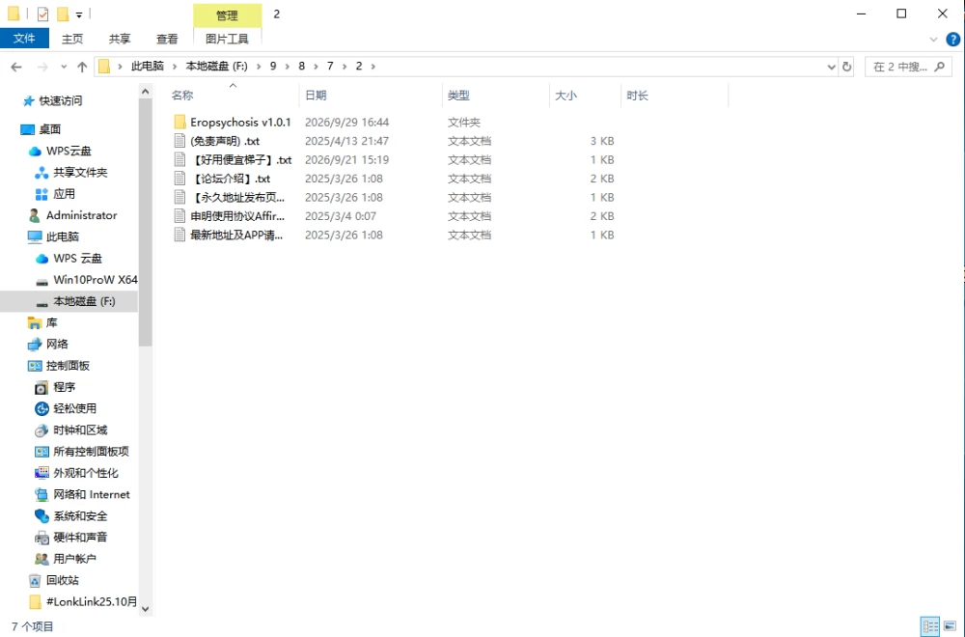Switch to the 共享 ribbon tab
The image size is (965, 637).
click(x=120, y=39)
